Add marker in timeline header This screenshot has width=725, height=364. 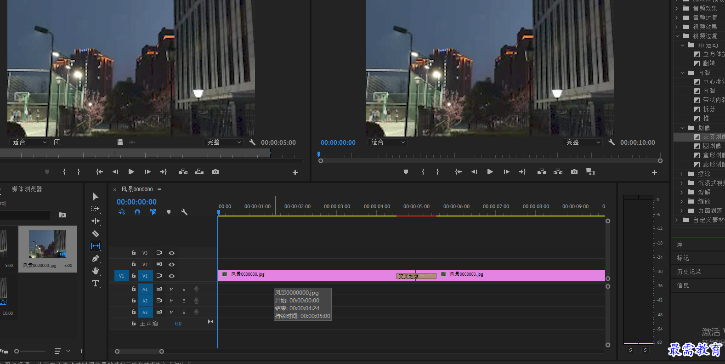(x=169, y=212)
